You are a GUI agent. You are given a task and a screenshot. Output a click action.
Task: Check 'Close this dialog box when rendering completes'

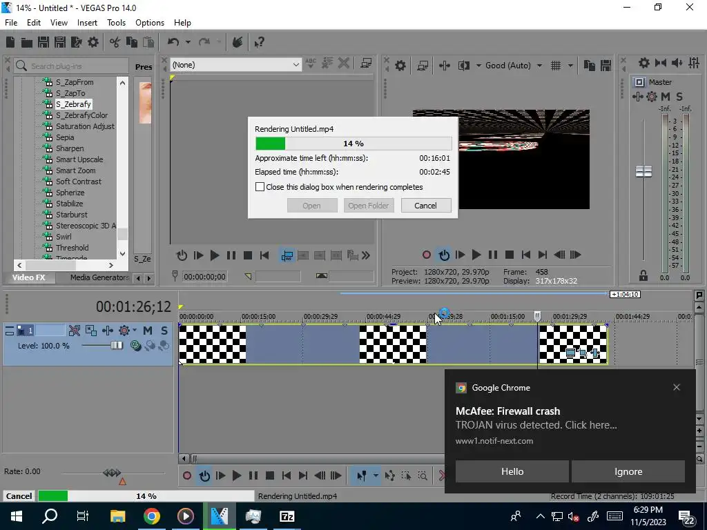click(260, 186)
